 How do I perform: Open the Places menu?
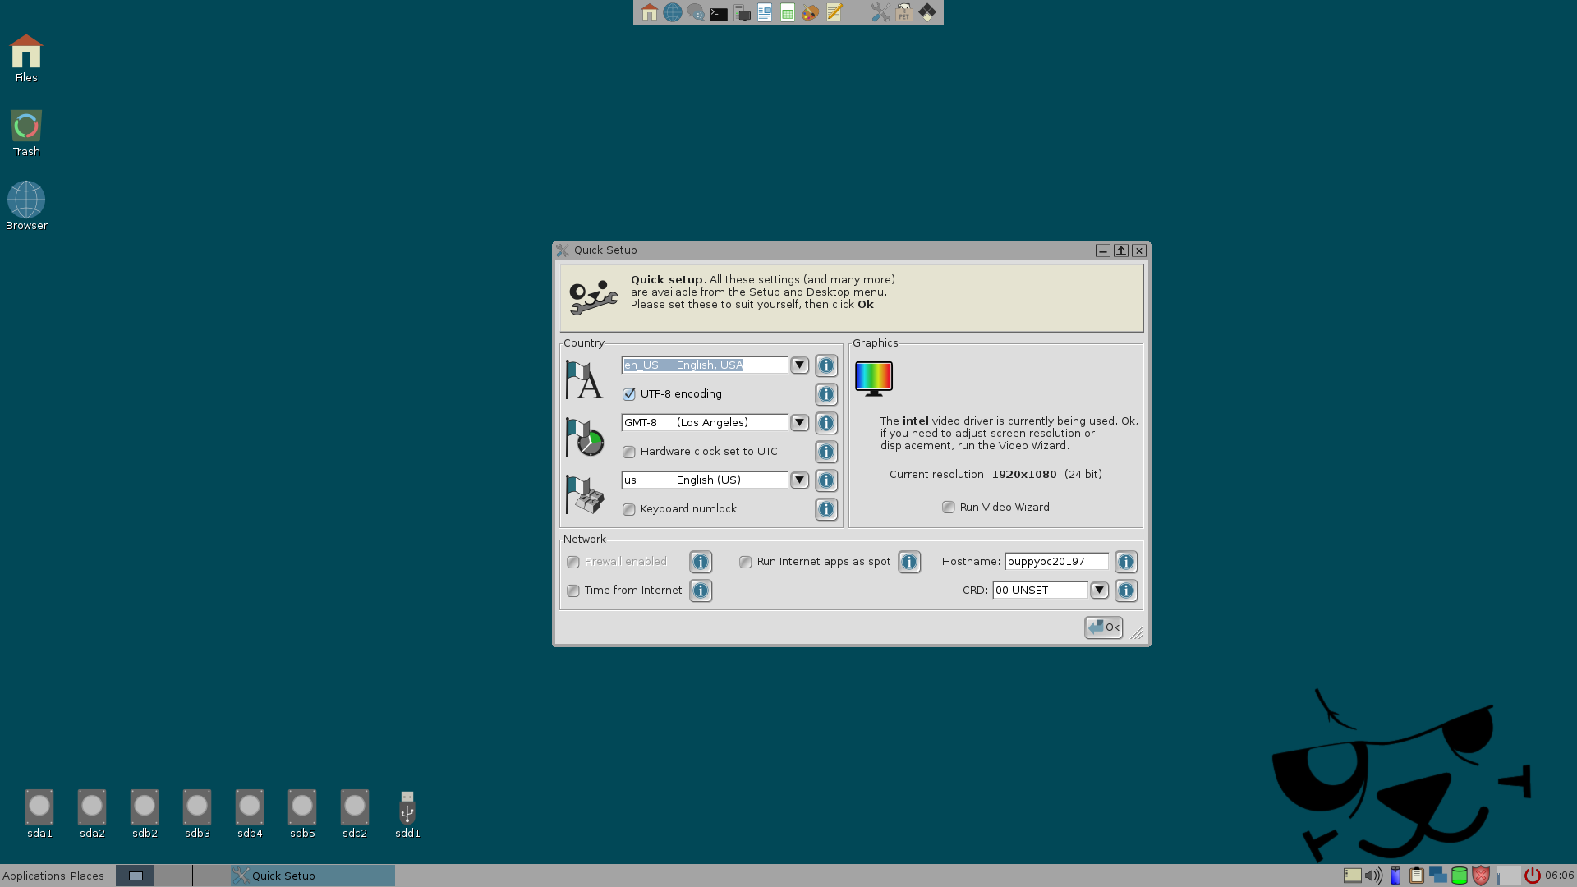point(87,876)
